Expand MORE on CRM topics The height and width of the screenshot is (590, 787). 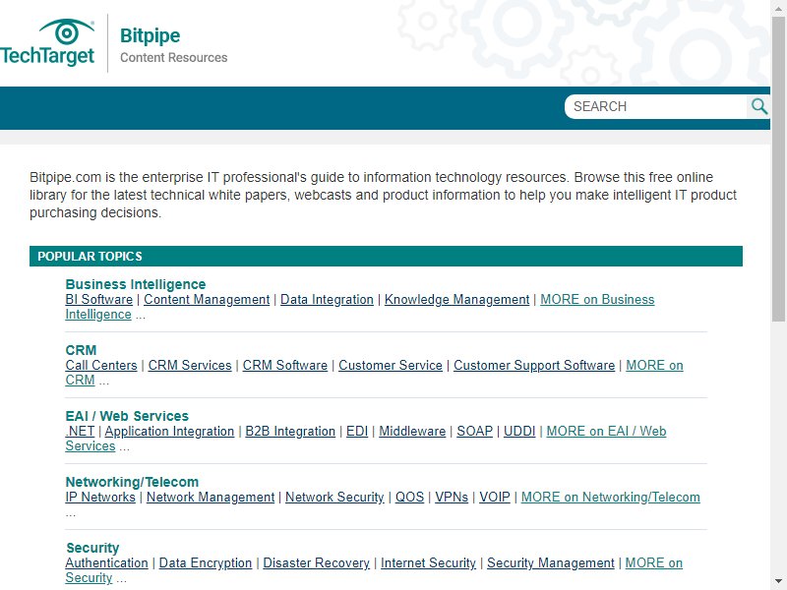[x=654, y=365]
